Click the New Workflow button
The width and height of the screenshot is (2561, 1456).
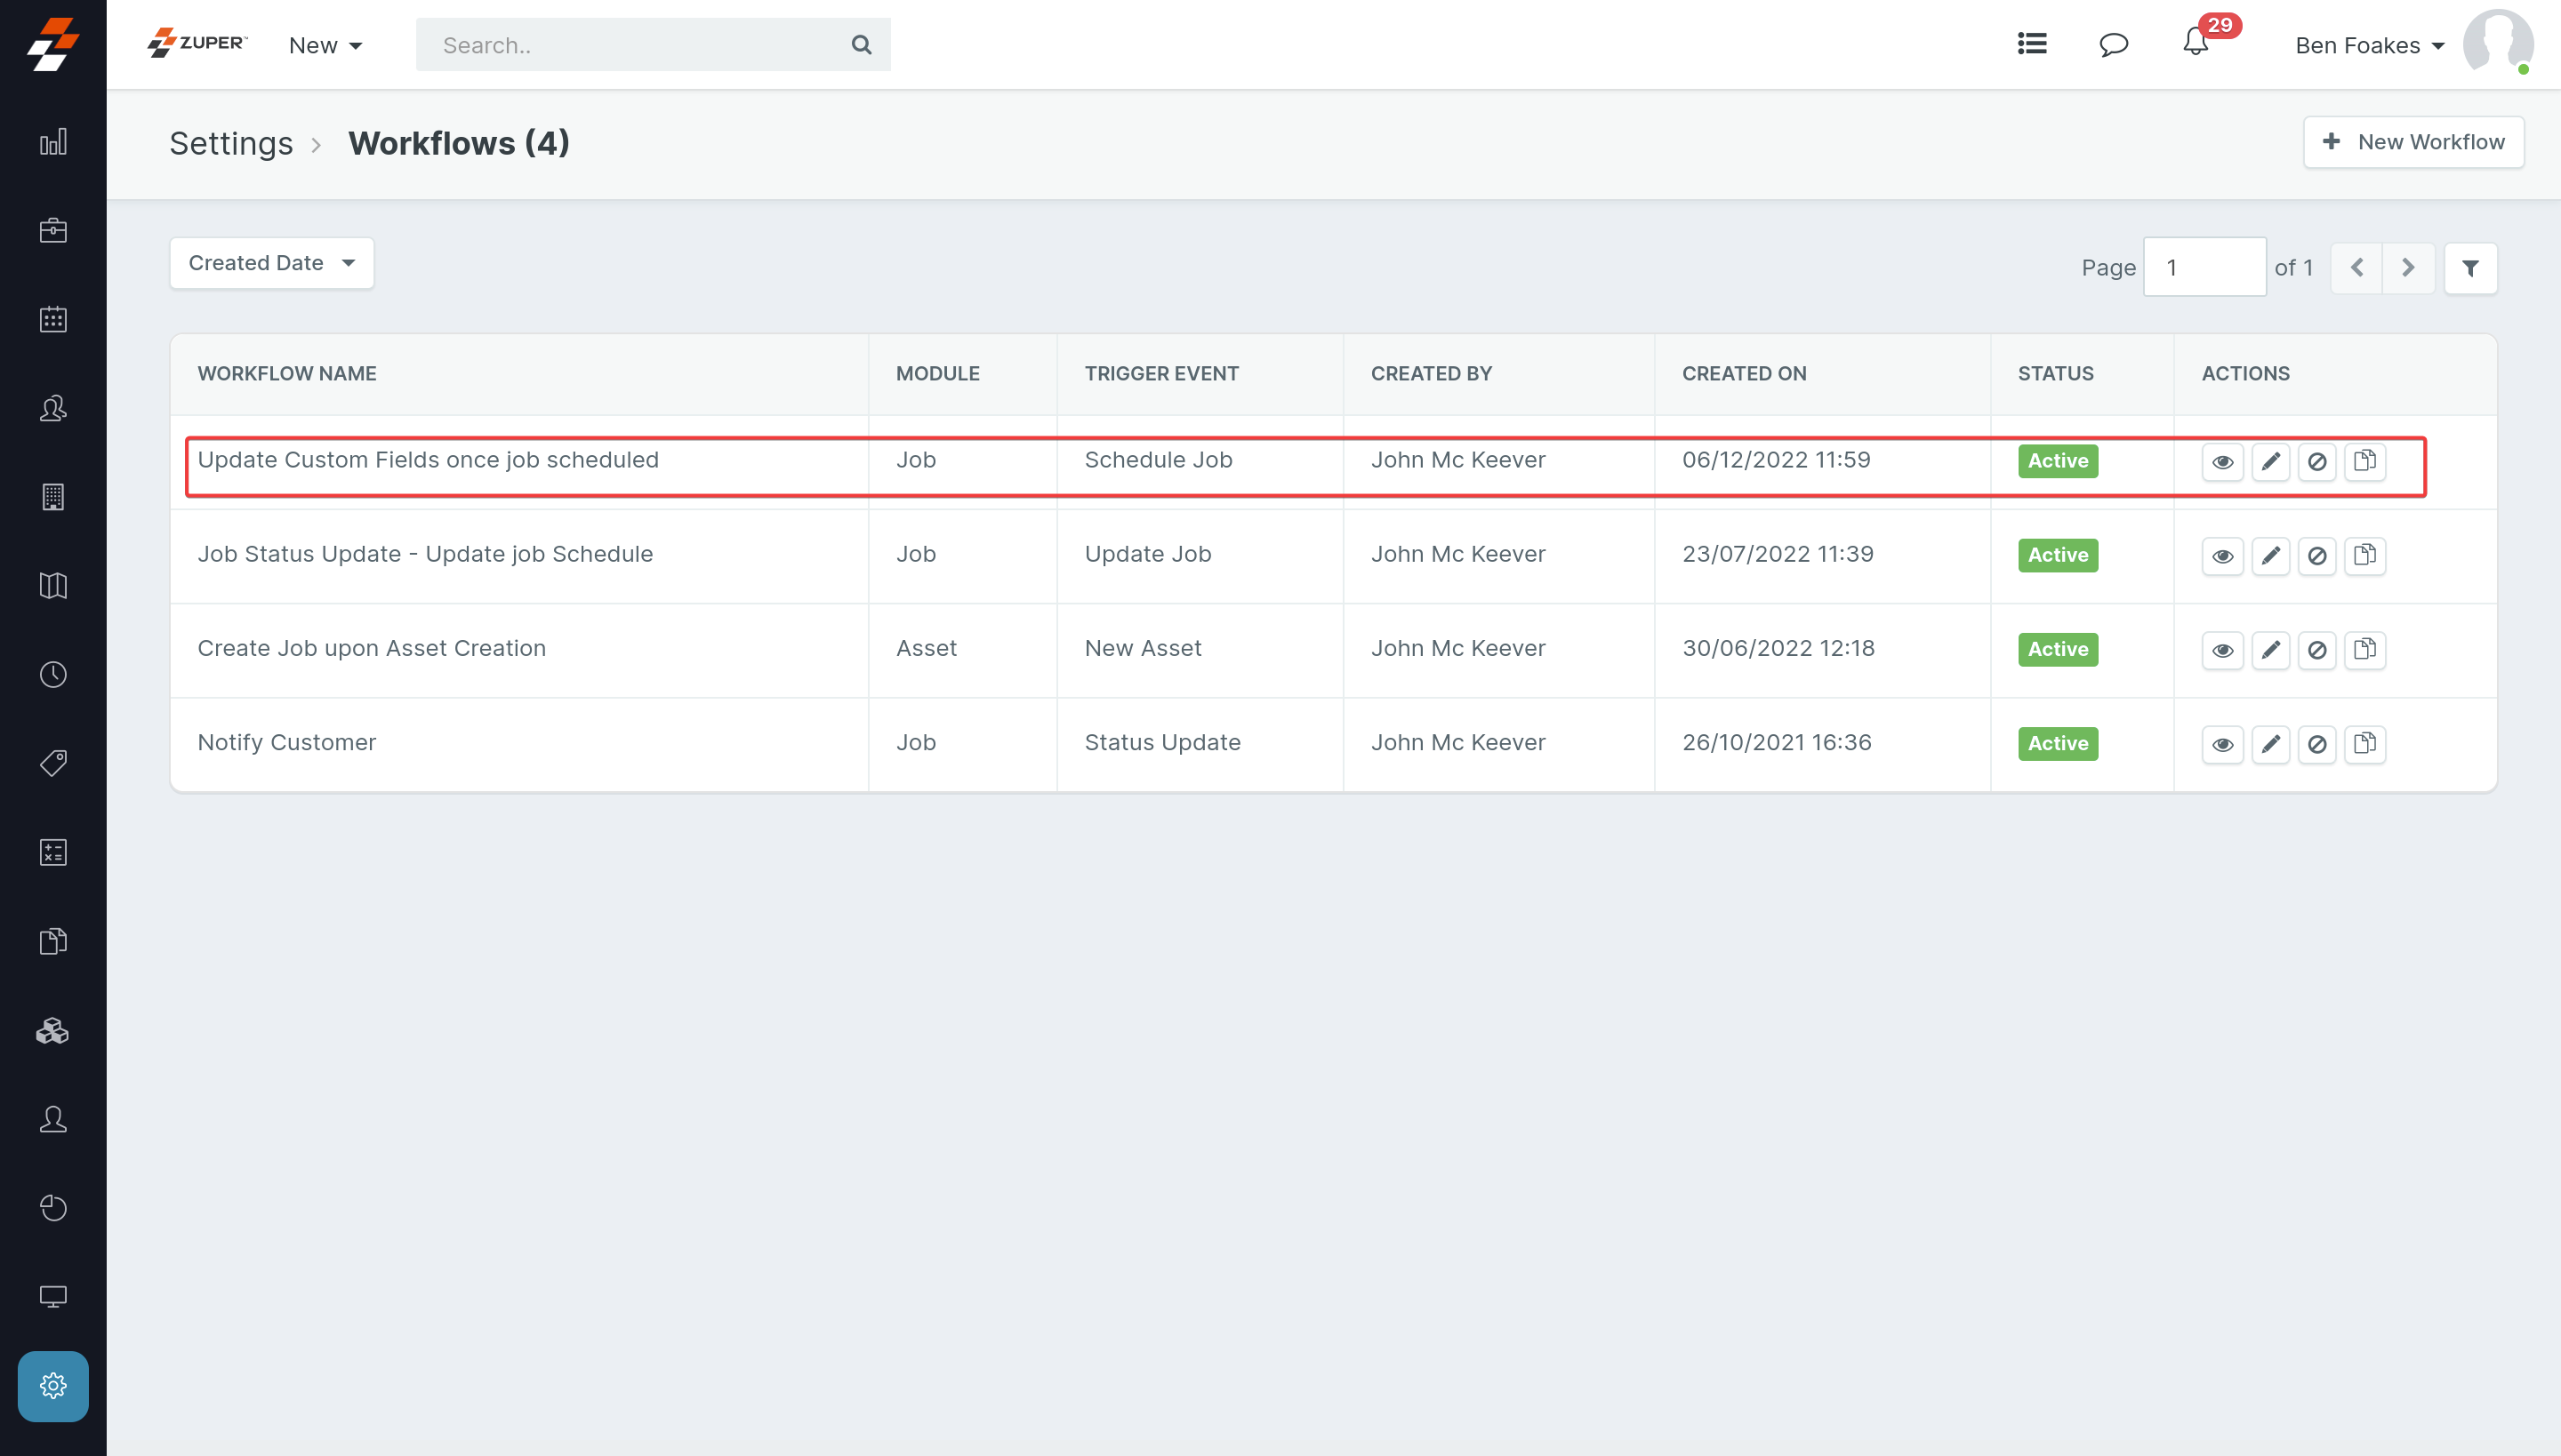(2413, 142)
